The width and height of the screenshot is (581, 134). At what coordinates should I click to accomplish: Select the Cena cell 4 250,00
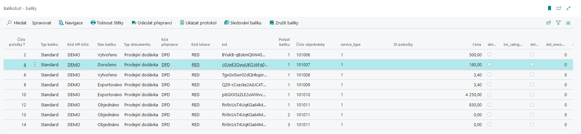point(473,94)
